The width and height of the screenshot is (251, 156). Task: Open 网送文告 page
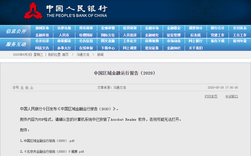[x=42, y=48]
